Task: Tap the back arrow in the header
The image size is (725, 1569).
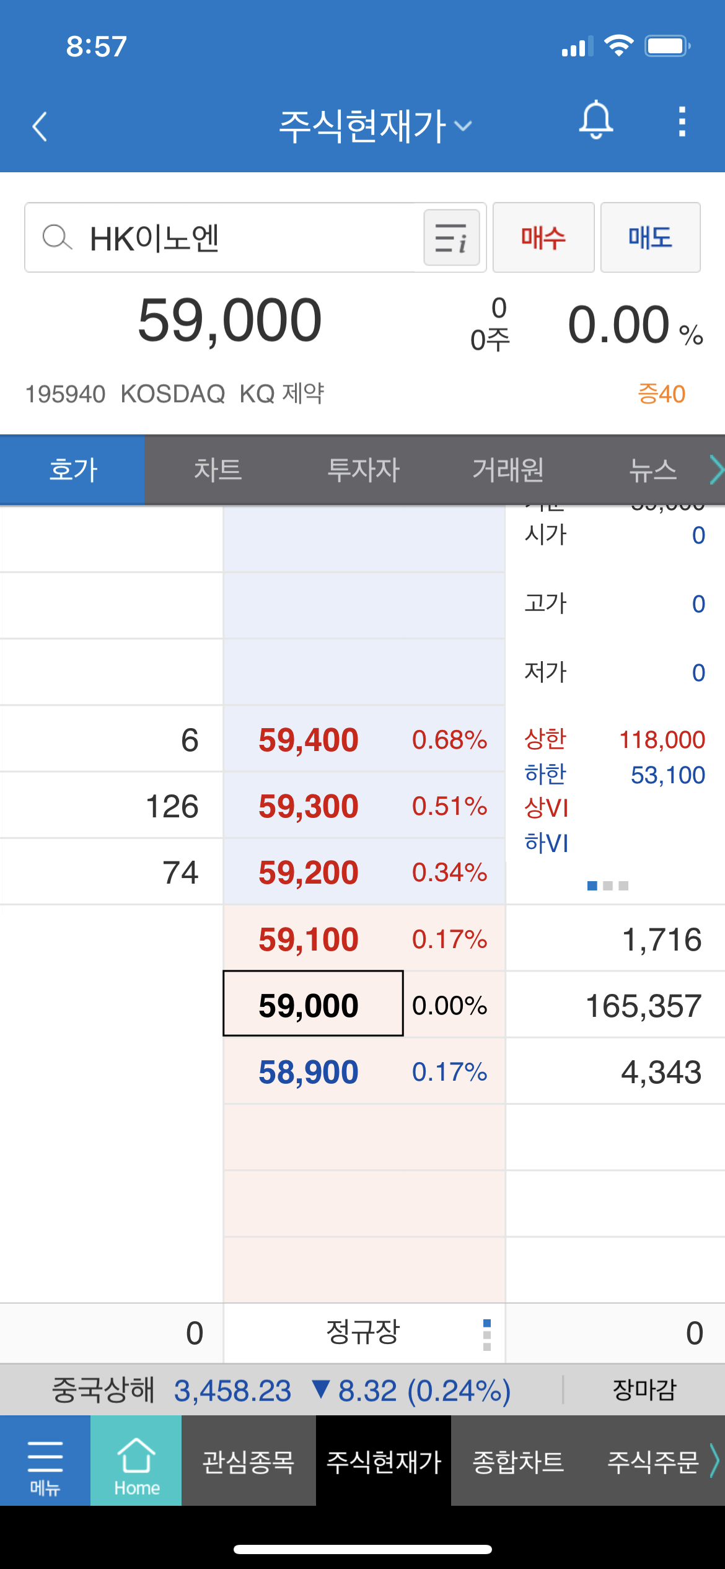Action: [40, 126]
